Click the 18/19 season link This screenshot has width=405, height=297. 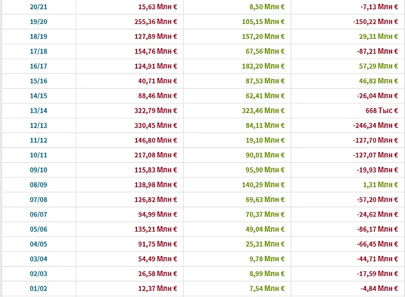(38, 36)
